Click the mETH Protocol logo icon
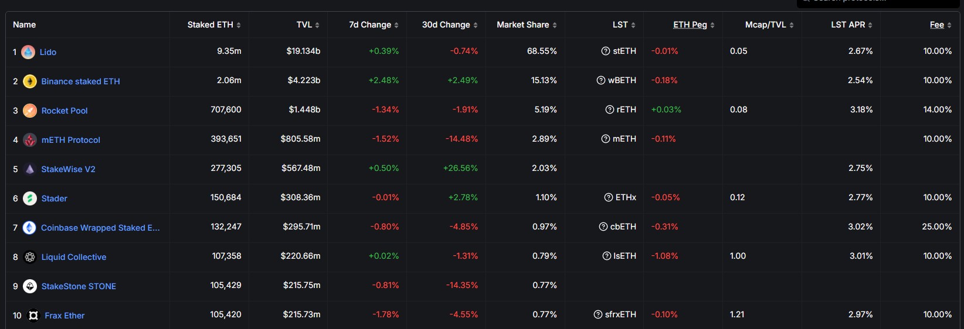 coord(30,140)
